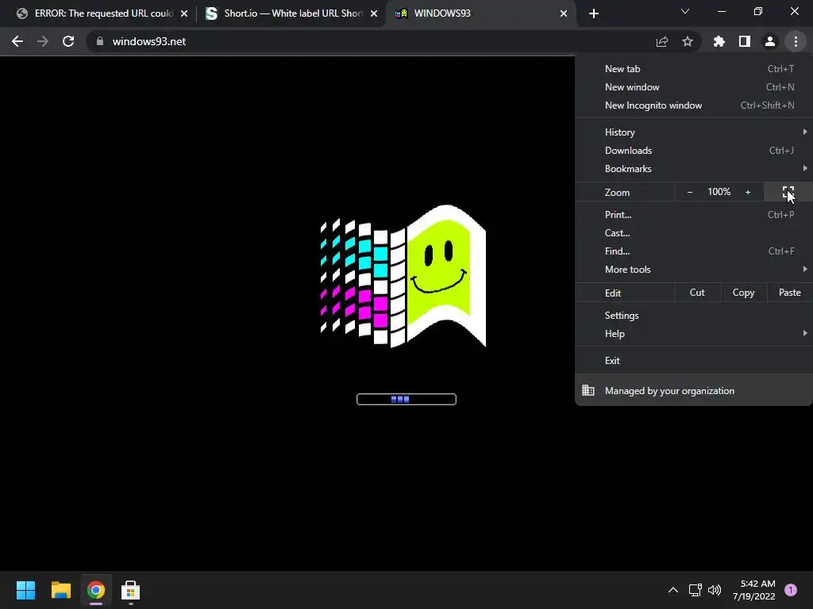Increase zoom with the plus button
The height and width of the screenshot is (609, 813).
[748, 192]
